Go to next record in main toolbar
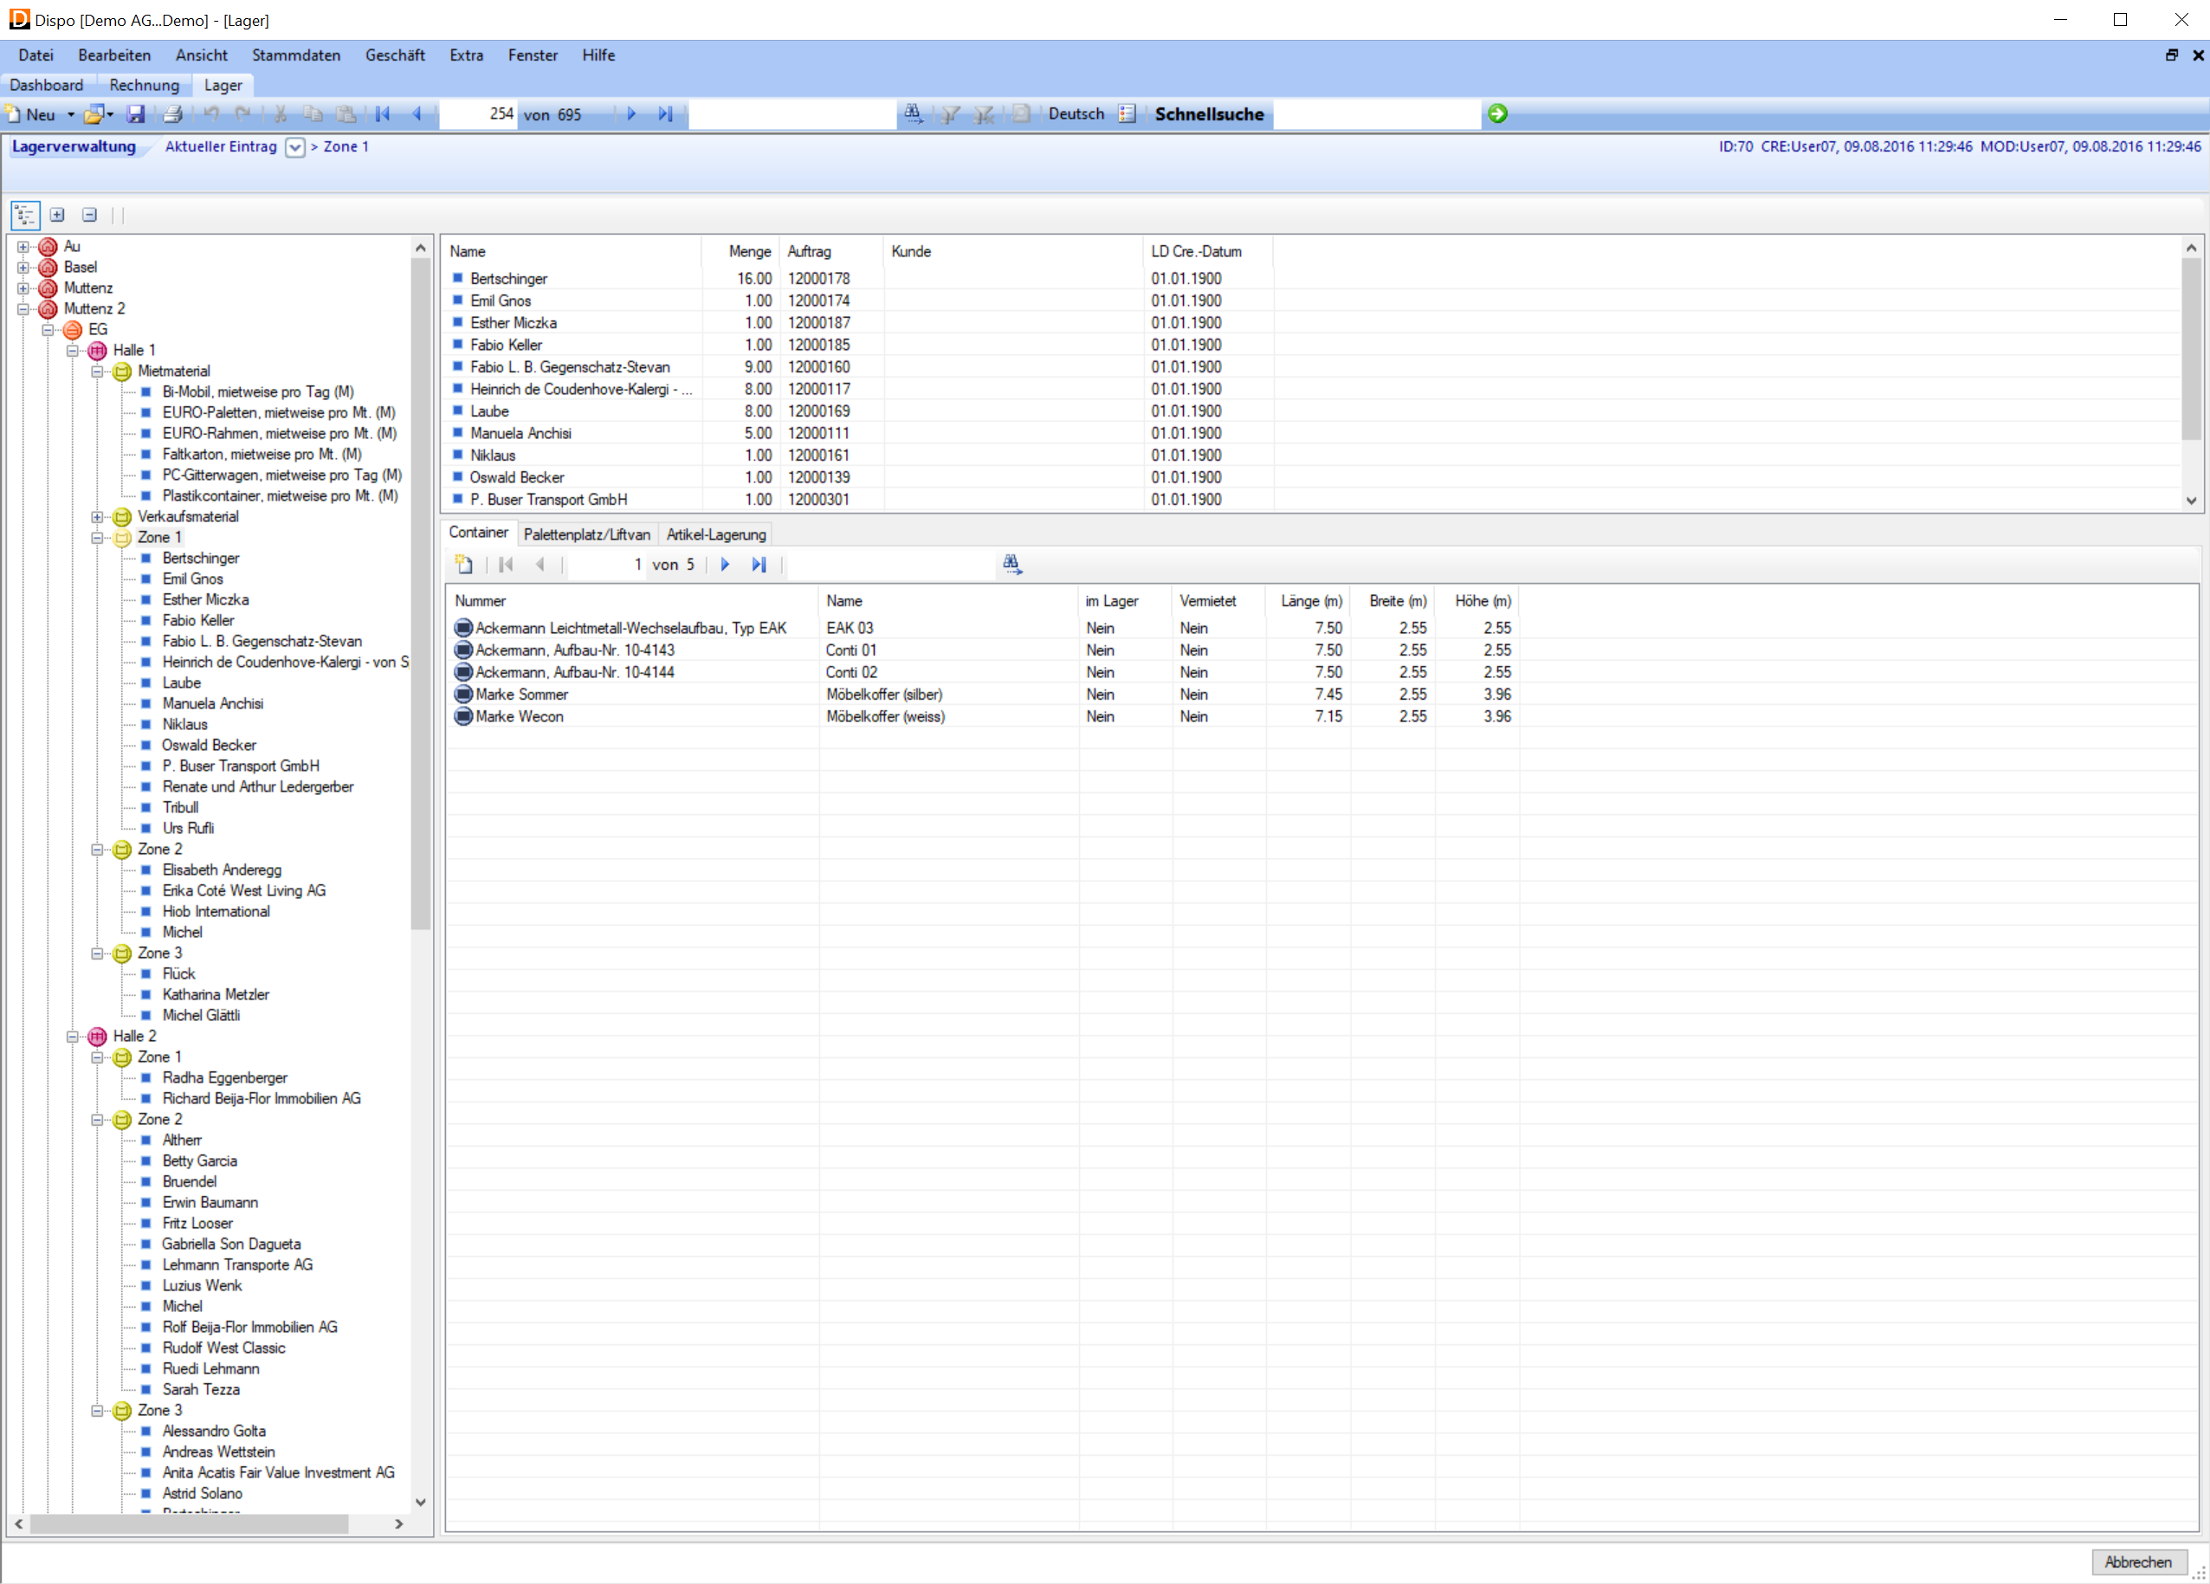The image size is (2210, 1584). pos(631,114)
